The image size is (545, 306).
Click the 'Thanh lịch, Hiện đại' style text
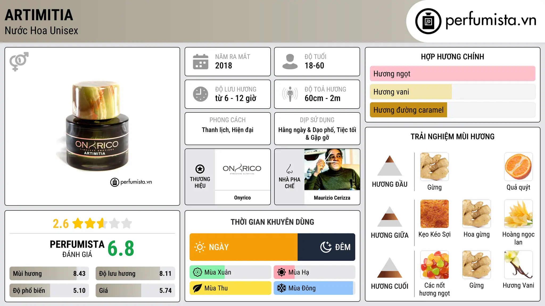[228, 130]
